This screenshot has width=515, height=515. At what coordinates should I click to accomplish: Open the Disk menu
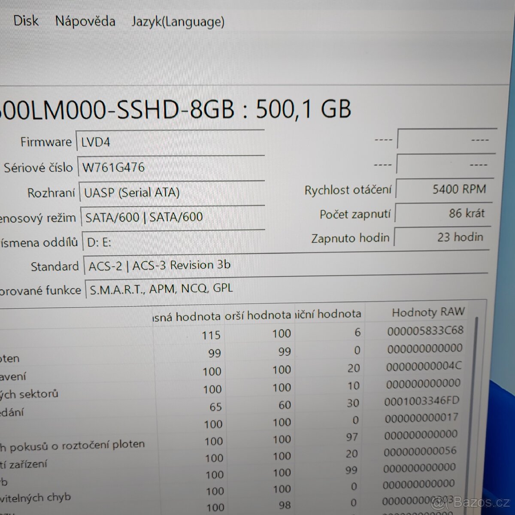tap(26, 21)
